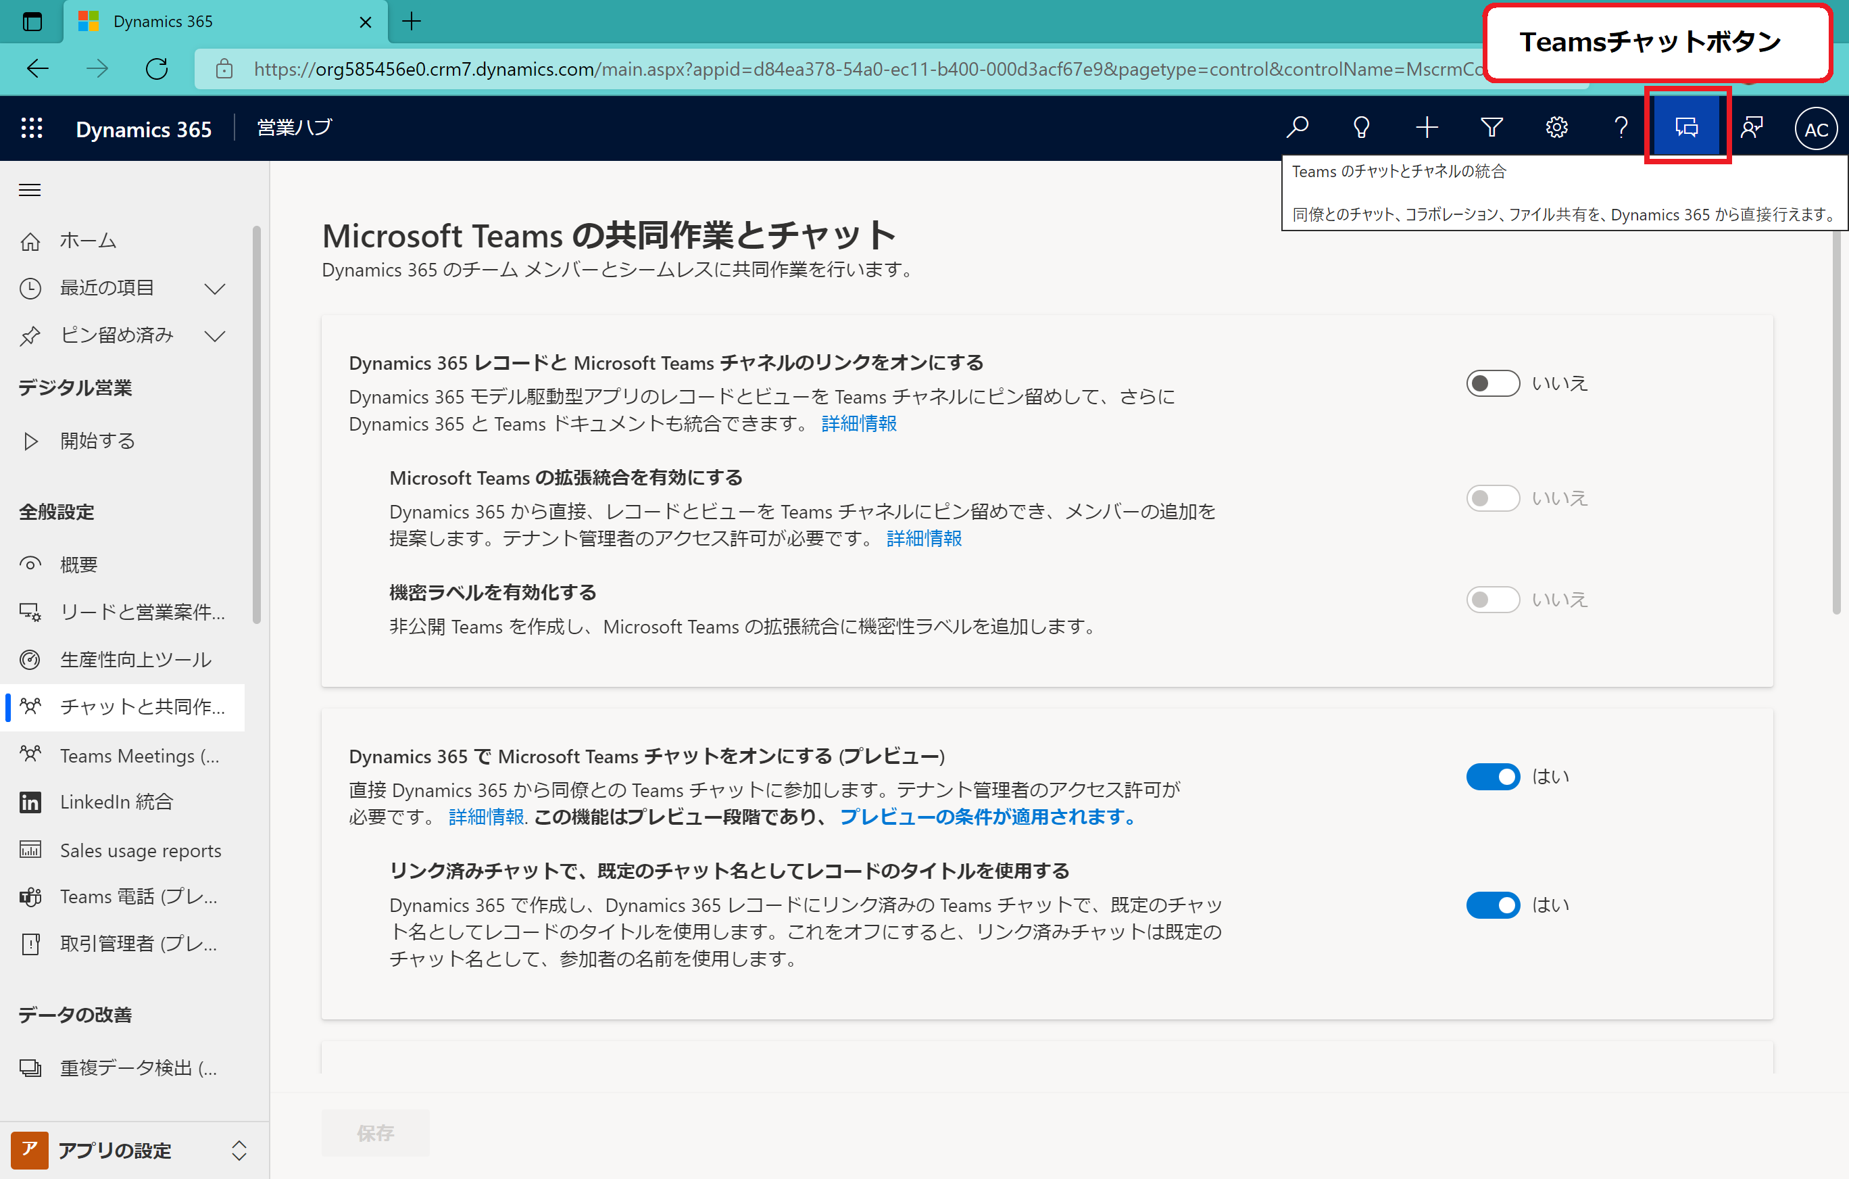Click the person feedback icon in header
This screenshot has width=1849, height=1179.
point(1752,128)
